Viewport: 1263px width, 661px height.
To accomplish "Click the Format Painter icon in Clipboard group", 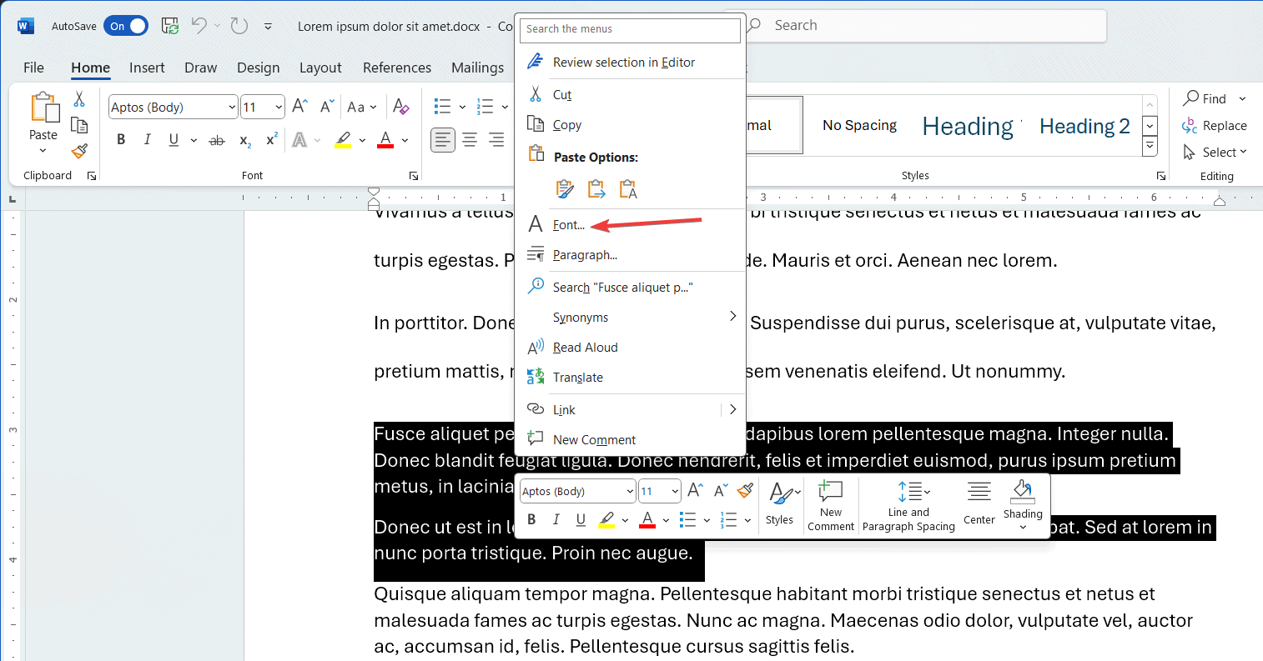I will pyautogui.click(x=79, y=152).
